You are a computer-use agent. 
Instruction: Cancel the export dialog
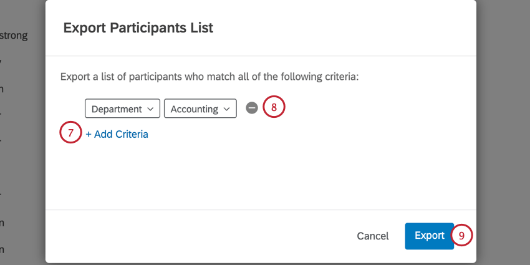click(x=373, y=236)
